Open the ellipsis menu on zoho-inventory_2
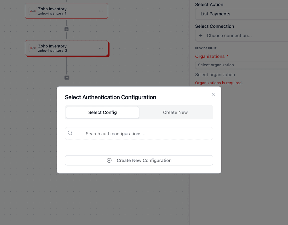288x225 pixels. 101,48
